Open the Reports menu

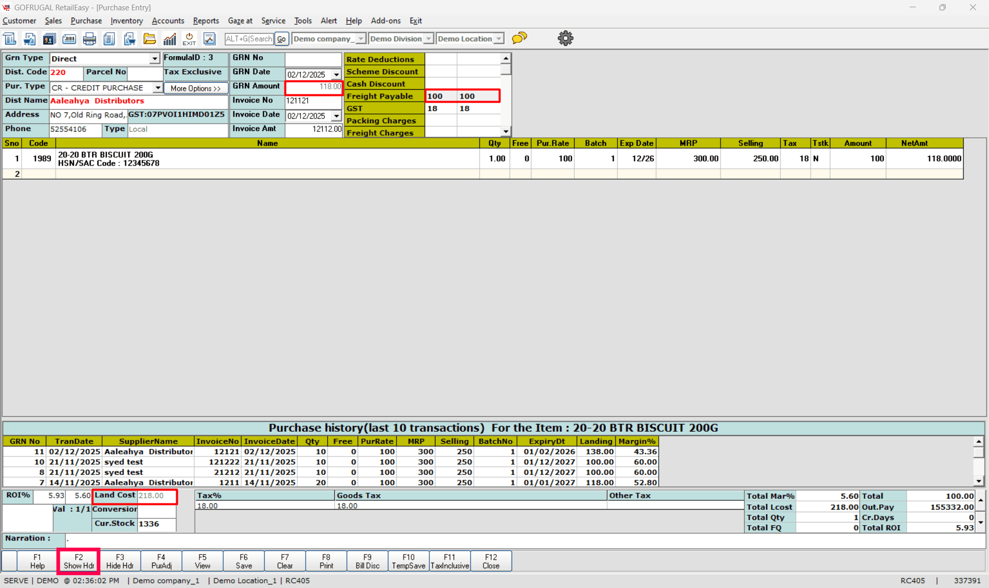pos(206,21)
